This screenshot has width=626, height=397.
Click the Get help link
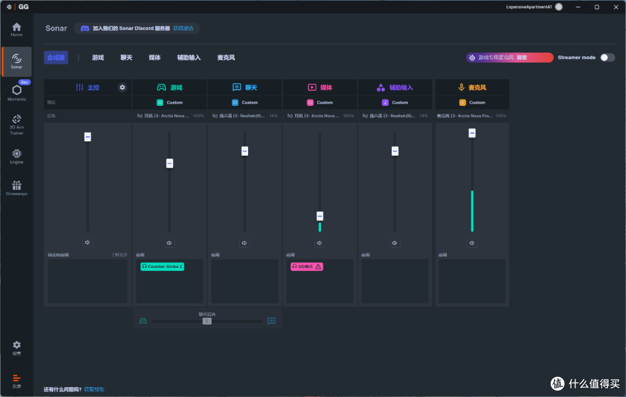94,389
